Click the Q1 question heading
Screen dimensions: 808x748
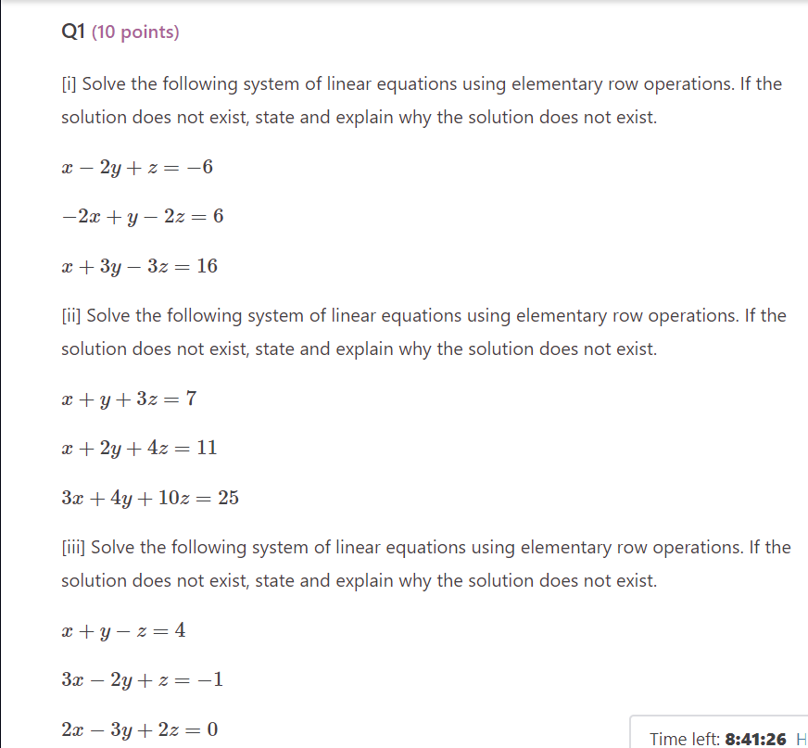[71, 32]
